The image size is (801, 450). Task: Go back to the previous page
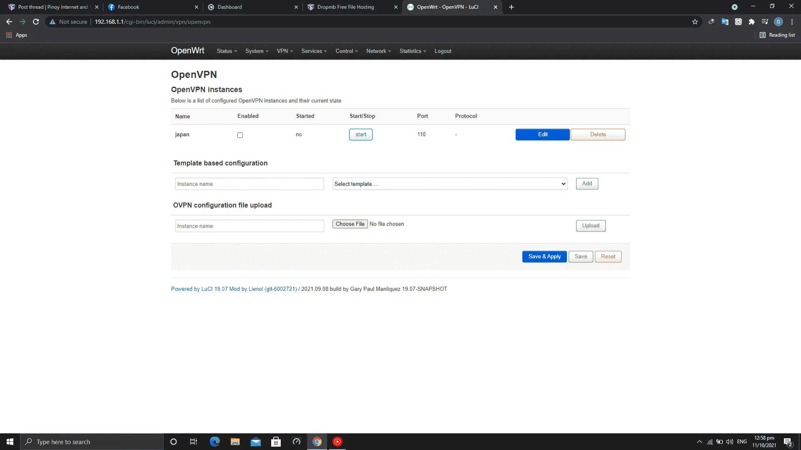pyautogui.click(x=9, y=22)
